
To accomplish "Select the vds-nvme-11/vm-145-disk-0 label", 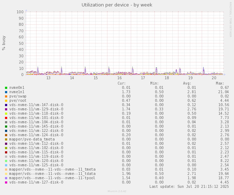I will pos(36,126).
